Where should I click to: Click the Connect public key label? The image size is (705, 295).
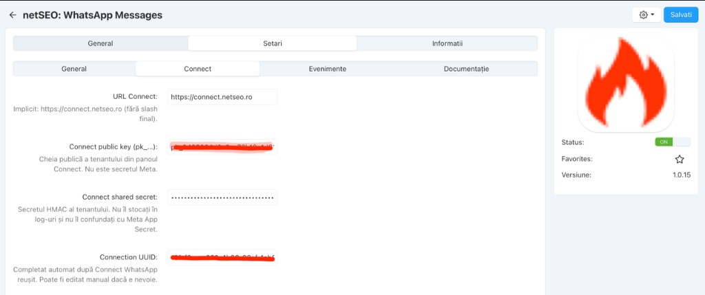[x=114, y=147]
